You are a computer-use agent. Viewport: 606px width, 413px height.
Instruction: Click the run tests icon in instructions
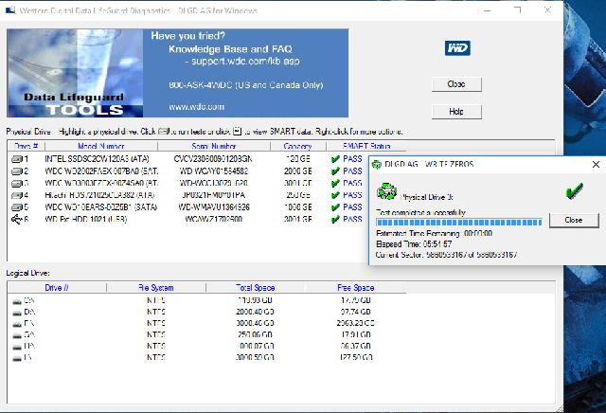(x=164, y=132)
